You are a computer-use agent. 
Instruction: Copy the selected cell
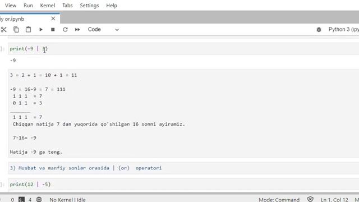click(x=16, y=30)
